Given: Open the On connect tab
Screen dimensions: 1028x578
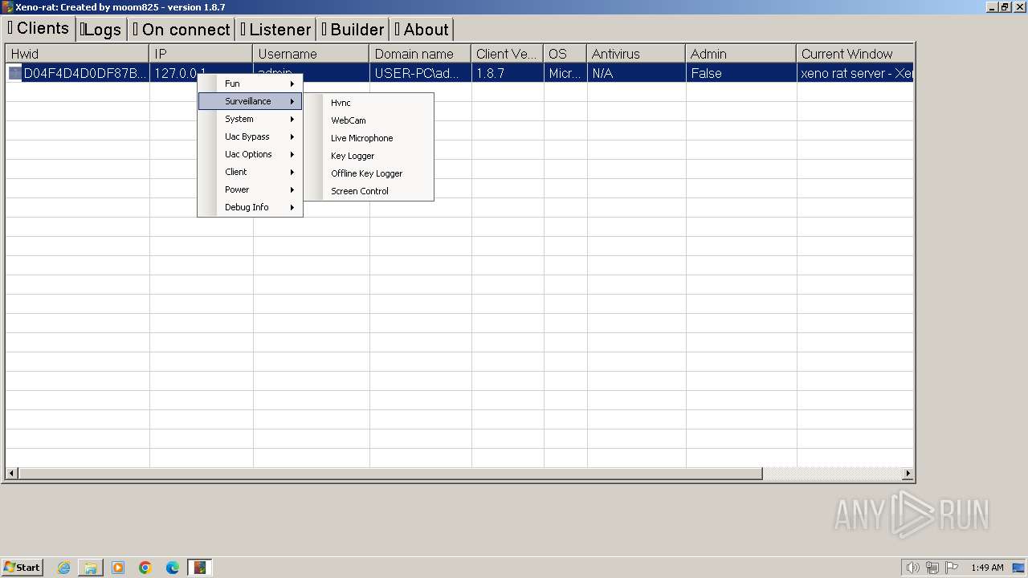Looking at the screenshot, I should click(182, 30).
